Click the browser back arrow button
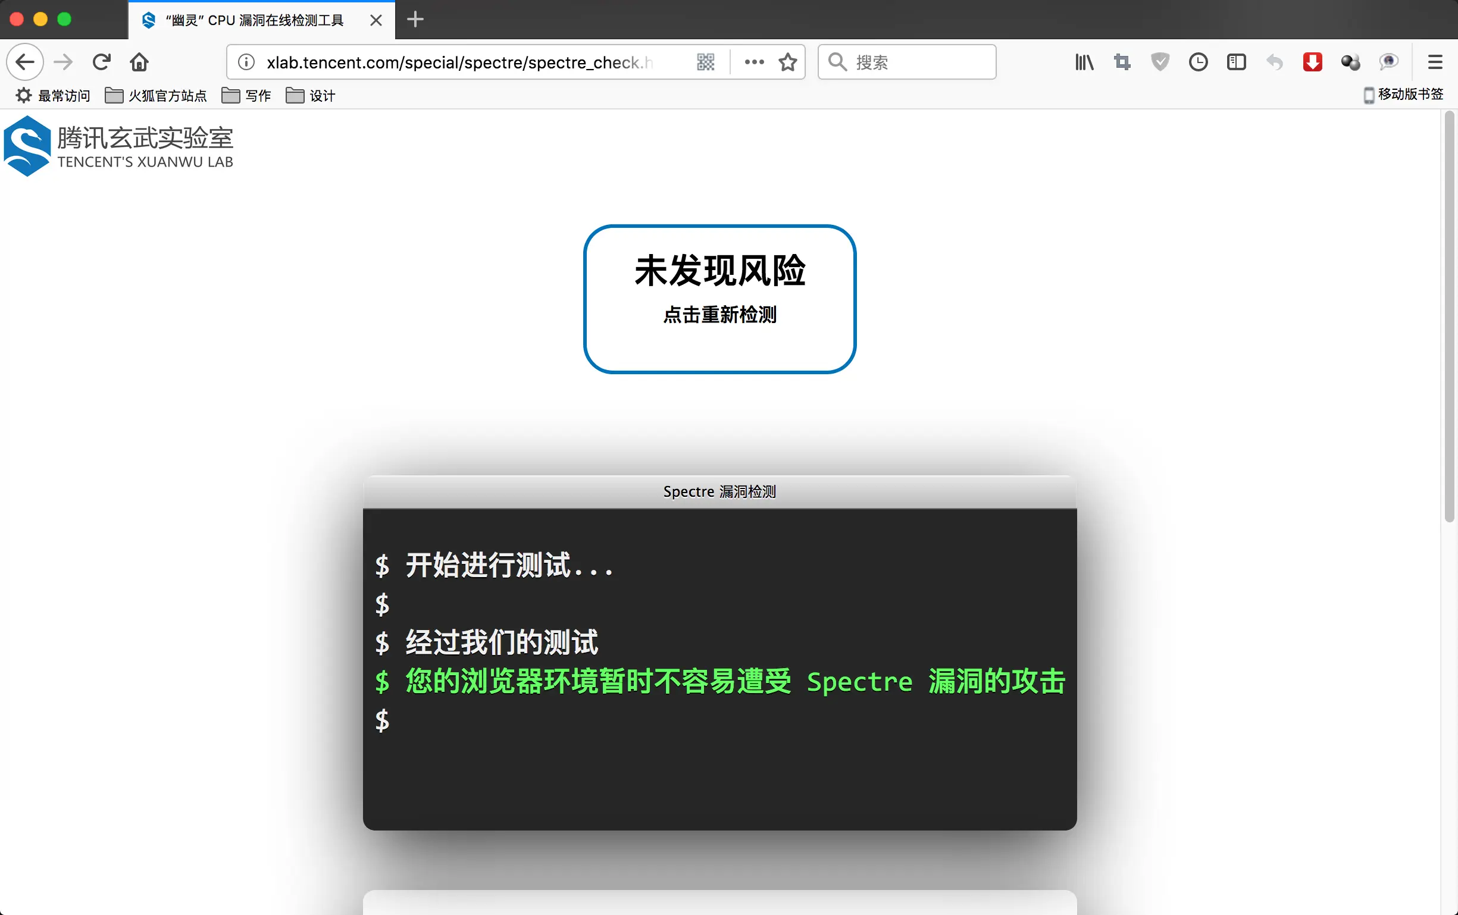Screen dimensions: 1458x915 coord(25,62)
